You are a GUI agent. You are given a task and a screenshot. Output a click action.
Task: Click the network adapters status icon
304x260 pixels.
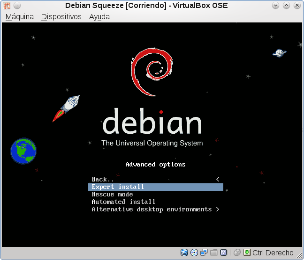[x=204, y=253]
